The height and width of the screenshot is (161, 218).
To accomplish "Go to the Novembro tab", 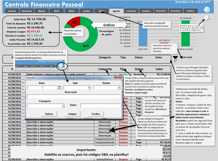I will 161,11.
